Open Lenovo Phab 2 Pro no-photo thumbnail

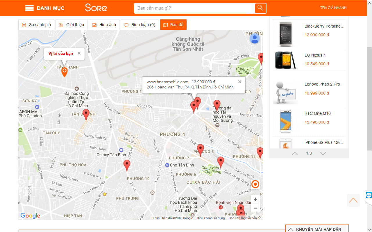(285, 92)
